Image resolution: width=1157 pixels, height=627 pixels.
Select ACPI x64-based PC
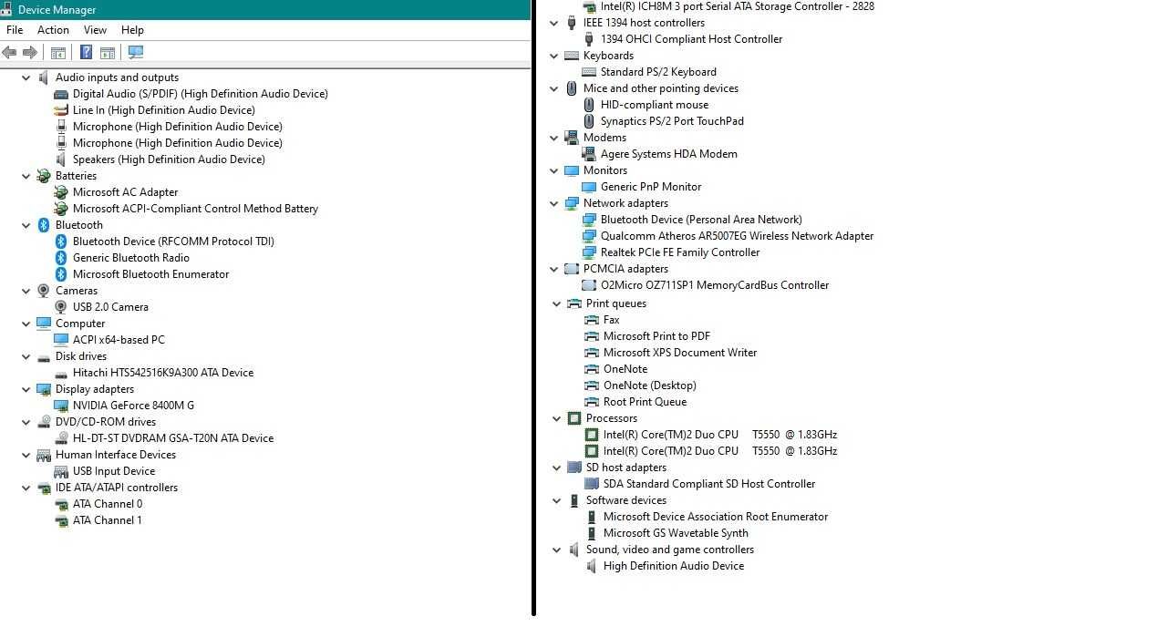pyautogui.click(x=119, y=340)
